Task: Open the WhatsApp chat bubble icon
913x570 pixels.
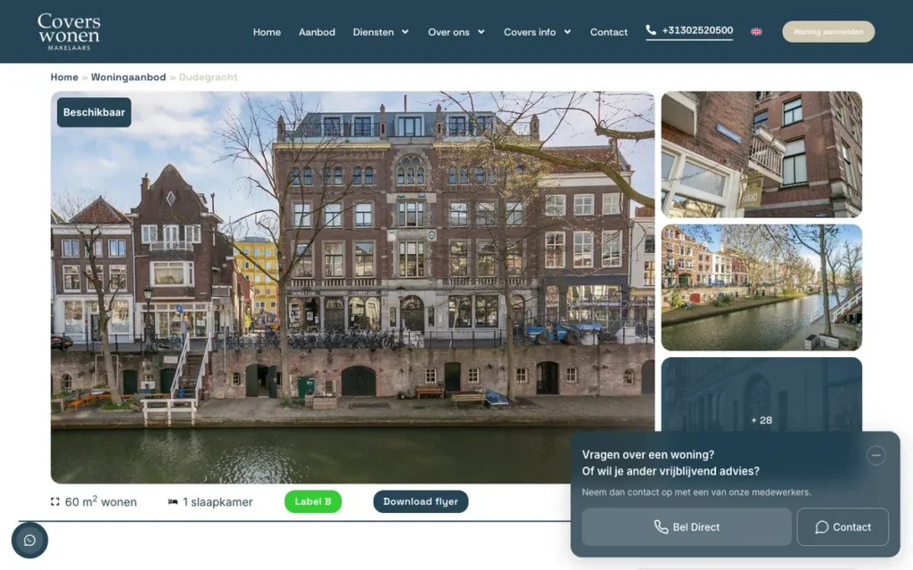Action: tap(29, 541)
